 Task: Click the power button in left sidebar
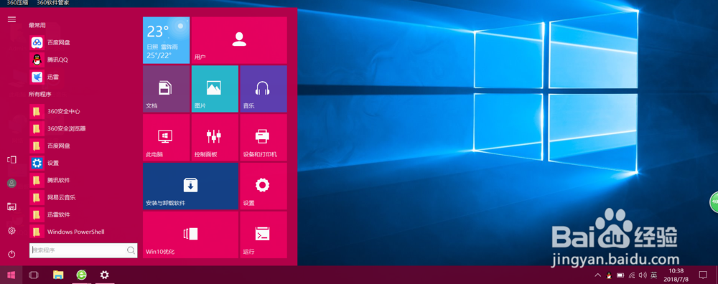pos(11,254)
